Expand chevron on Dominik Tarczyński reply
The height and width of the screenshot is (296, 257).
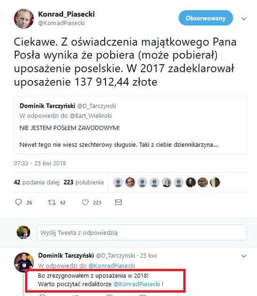tap(244, 256)
